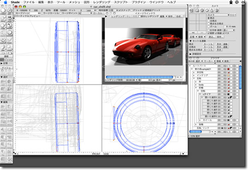Click the rendered red car image
250x170 pixels.
tap(144, 47)
